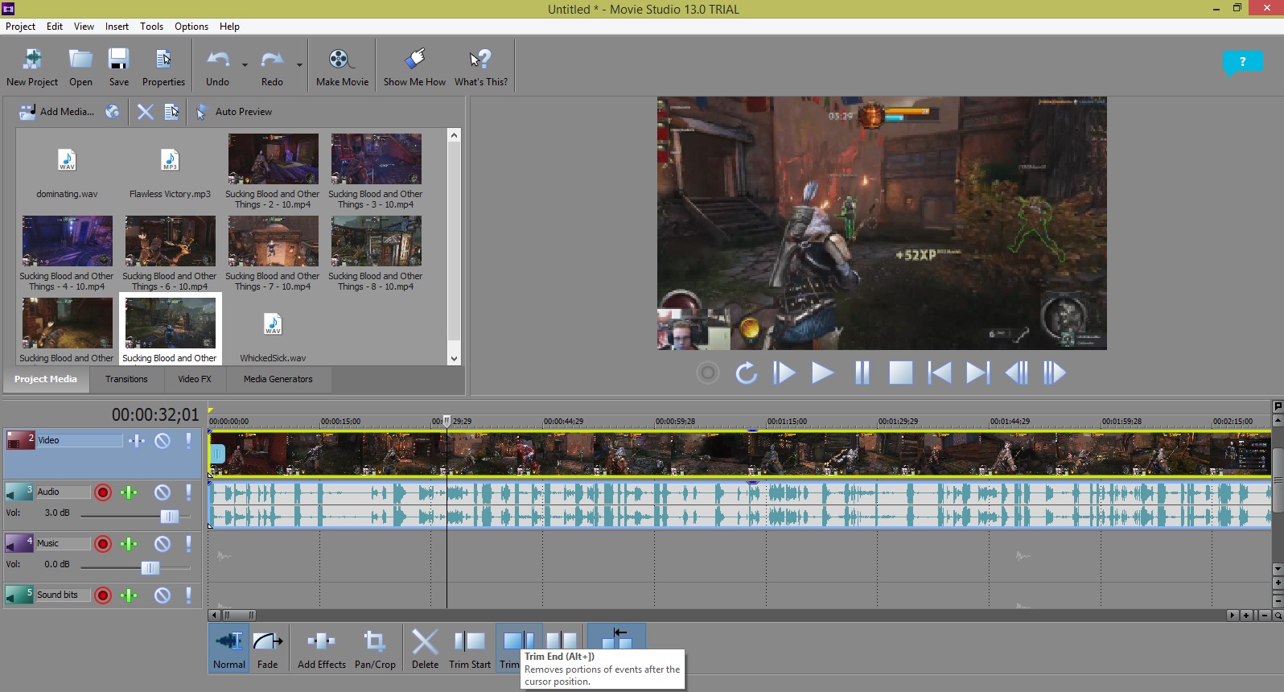Viewport: 1284px width, 692px height.
Task: Open the Tools menu
Action: (151, 27)
